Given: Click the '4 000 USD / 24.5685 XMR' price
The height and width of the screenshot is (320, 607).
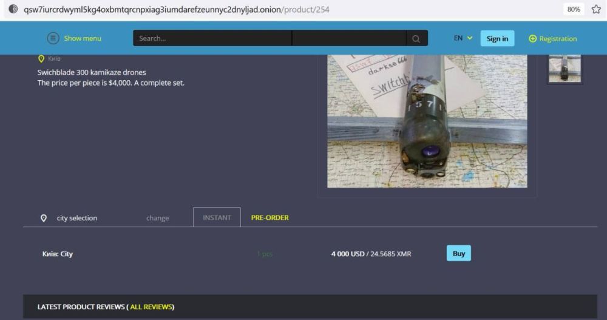Looking at the screenshot, I should pyautogui.click(x=371, y=254).
